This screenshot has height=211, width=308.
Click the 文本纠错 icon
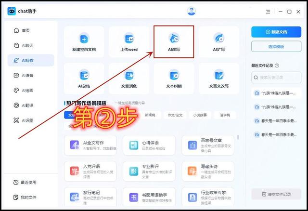(174, 75)
